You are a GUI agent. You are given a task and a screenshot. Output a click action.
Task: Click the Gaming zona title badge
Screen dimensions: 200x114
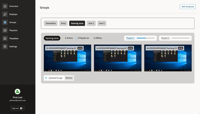click(52, 38)
